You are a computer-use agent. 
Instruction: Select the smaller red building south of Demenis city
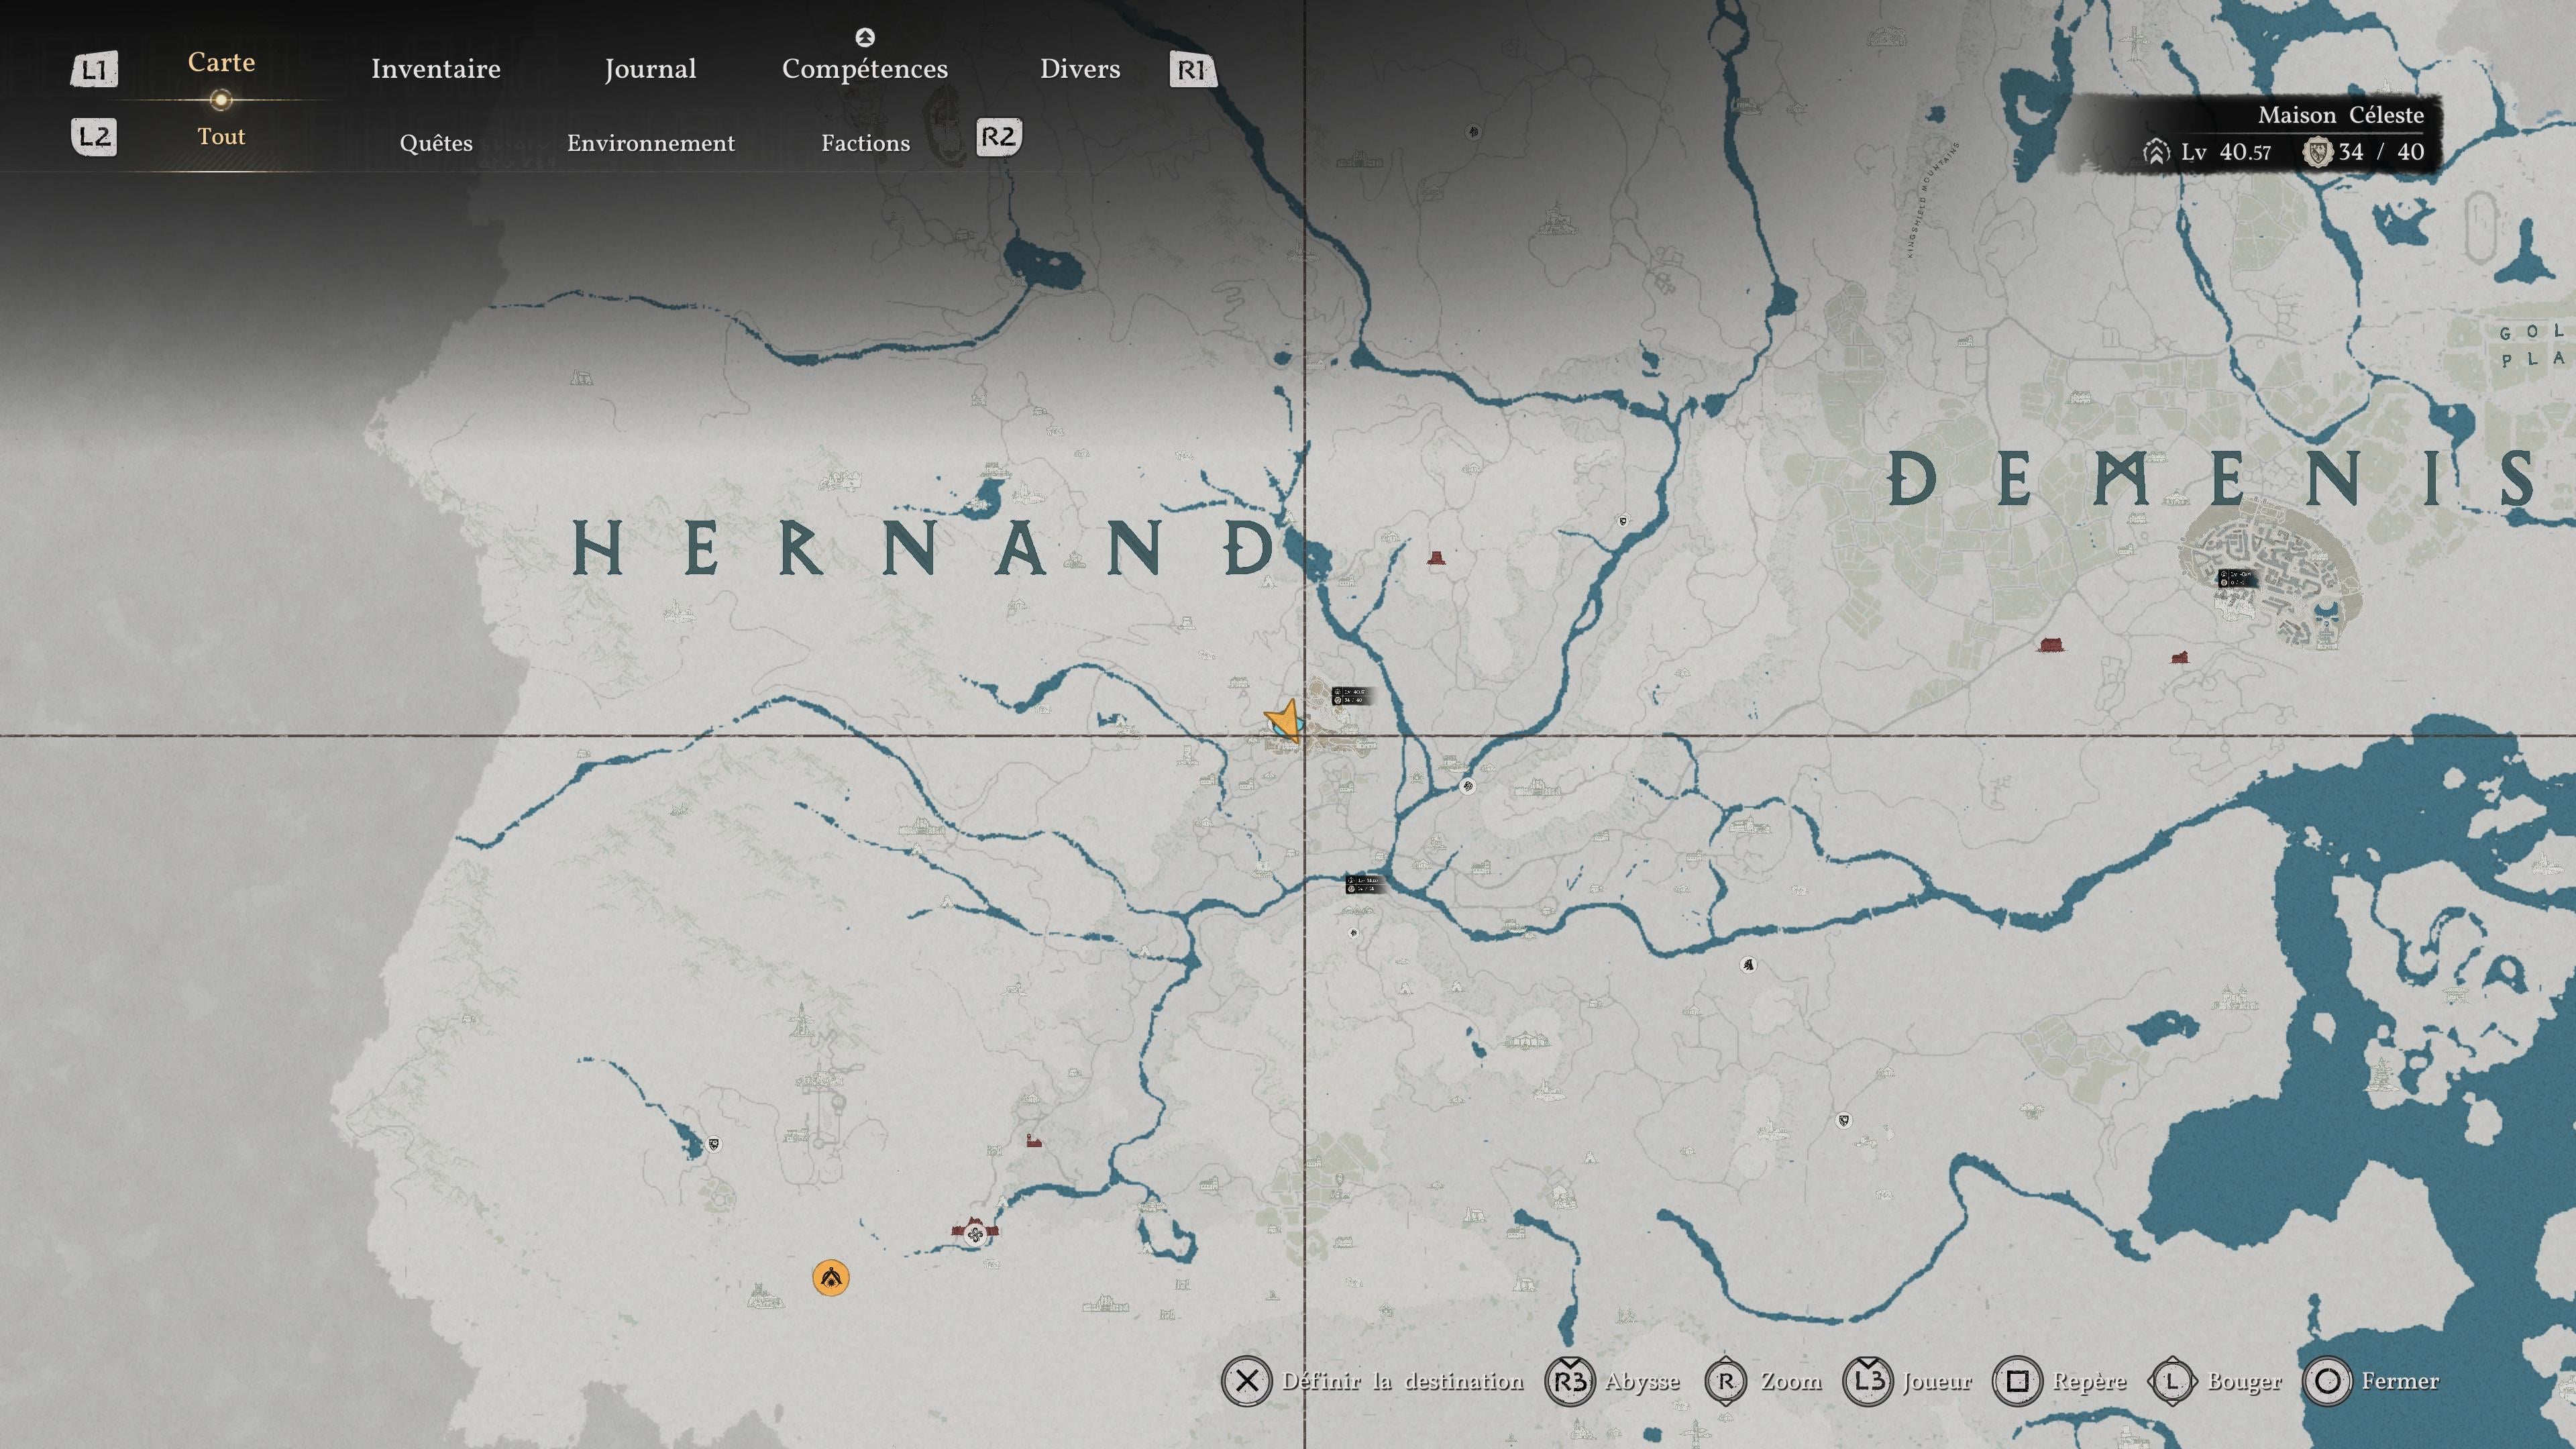click(2180, 657)
